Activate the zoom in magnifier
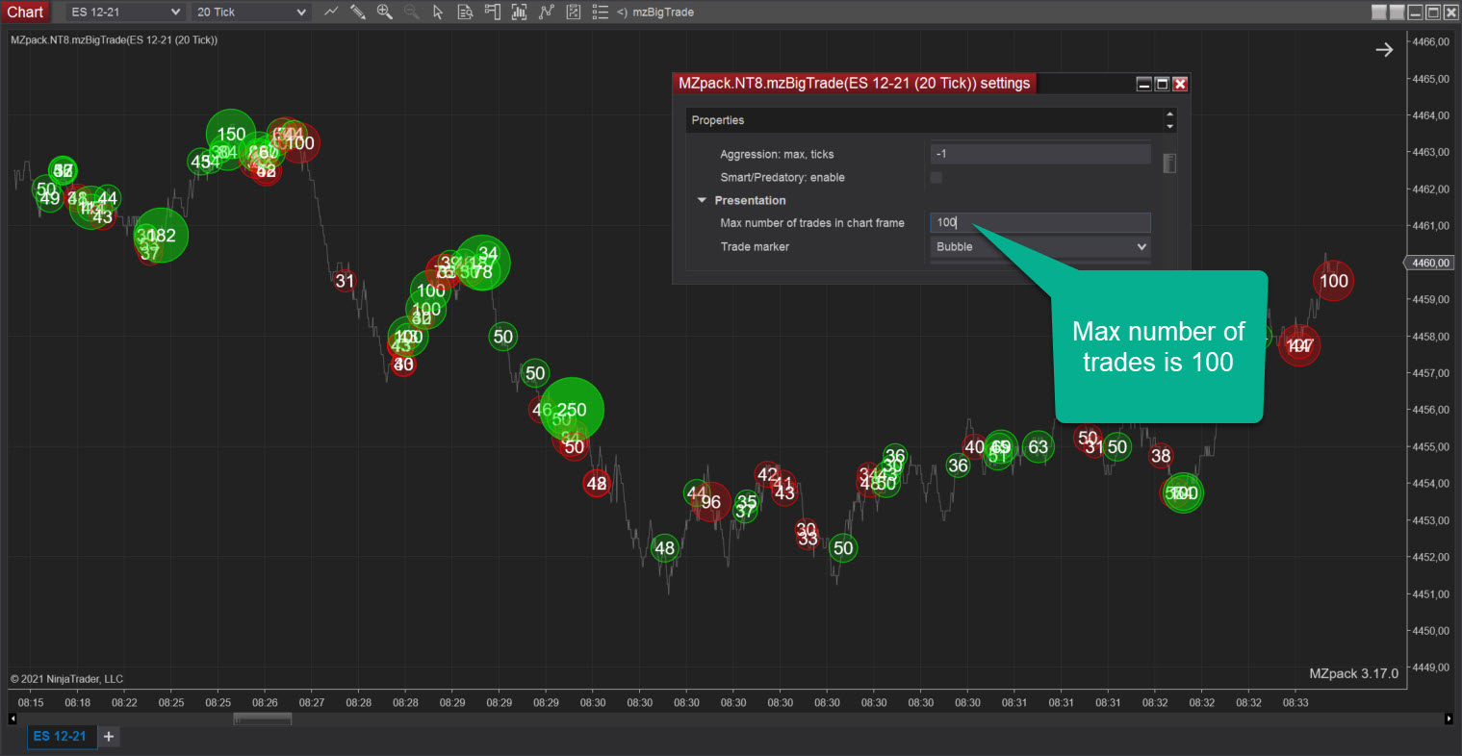Image resolution: width=1462 pixels, height=756 pixels. tap(384, 12)
